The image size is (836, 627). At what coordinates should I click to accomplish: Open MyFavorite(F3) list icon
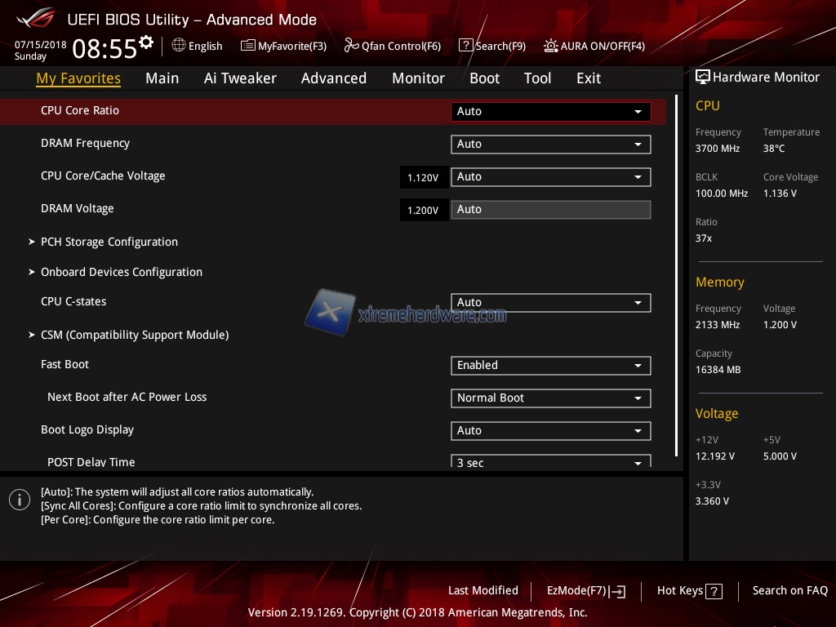[x=247, y=46]
